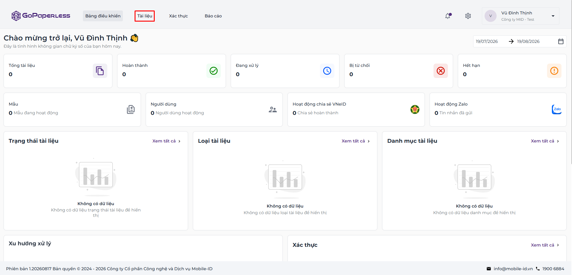This screenshot has width=572, height=275.
Task: Click the green completed checkmark icon
Action: click(214, 71)
